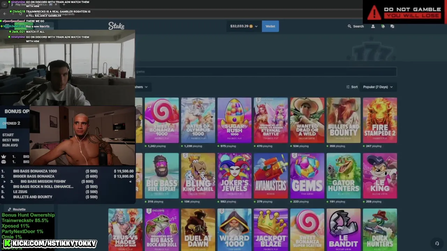Open Sweet Bonanza 1000 game
The width and height of the screenshot is (447, 251).
(162, 120)
